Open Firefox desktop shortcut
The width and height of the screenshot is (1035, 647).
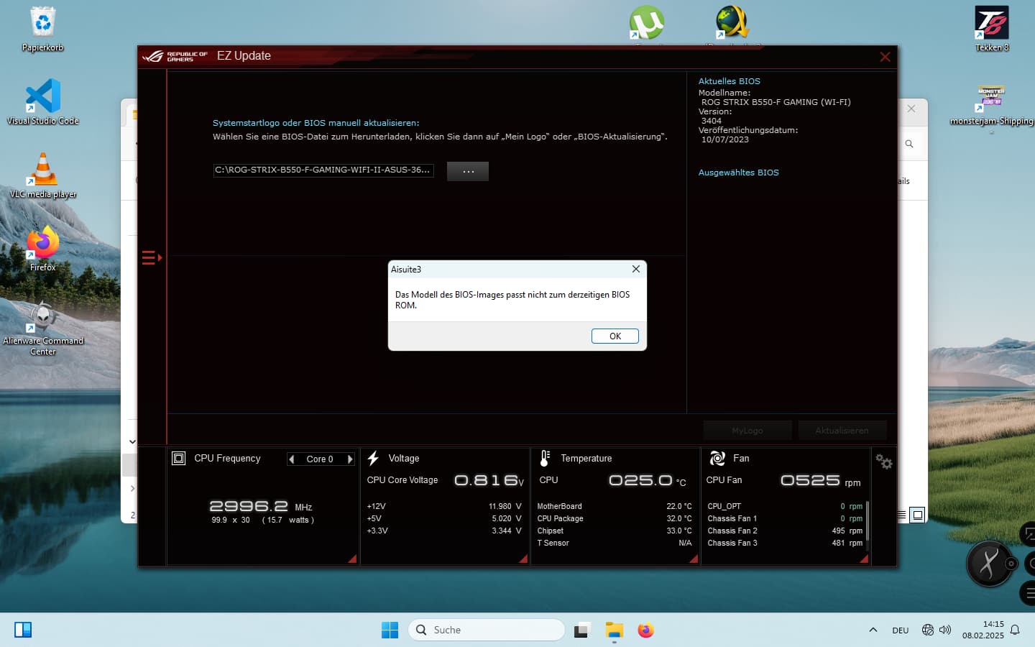[x=42, y=248]
